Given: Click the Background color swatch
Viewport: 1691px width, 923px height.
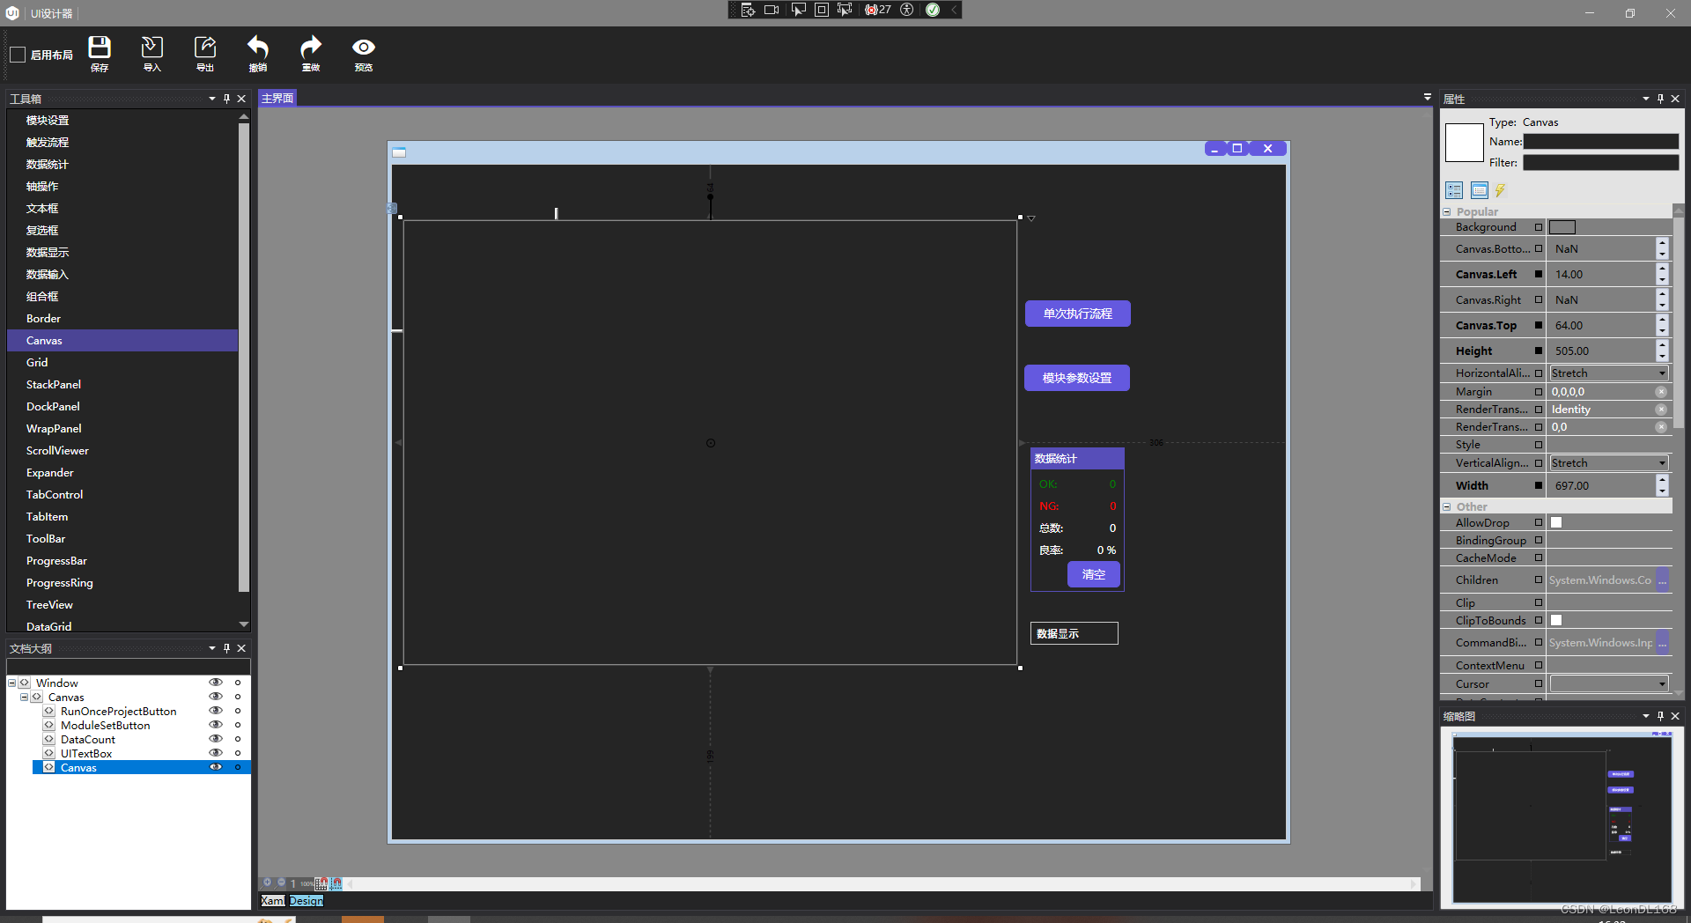Looking at the screenshot, I should click(x=1562, y=226).
